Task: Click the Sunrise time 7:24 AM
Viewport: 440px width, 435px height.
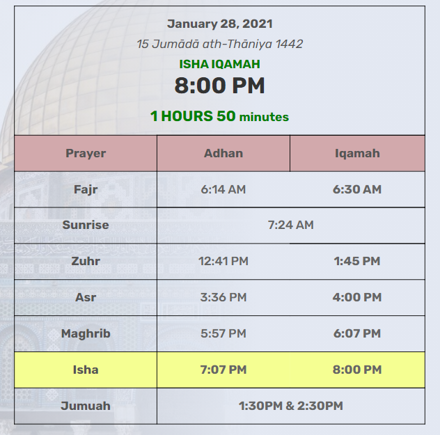Action: 290,226
